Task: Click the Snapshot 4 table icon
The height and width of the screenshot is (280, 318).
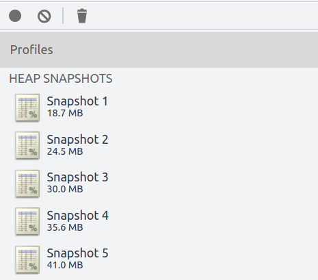Action: tap(27, 221)
